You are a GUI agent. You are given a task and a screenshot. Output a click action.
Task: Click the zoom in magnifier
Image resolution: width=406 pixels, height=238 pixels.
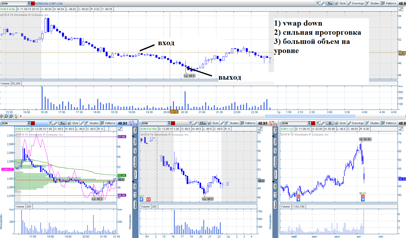pos(6,116)
